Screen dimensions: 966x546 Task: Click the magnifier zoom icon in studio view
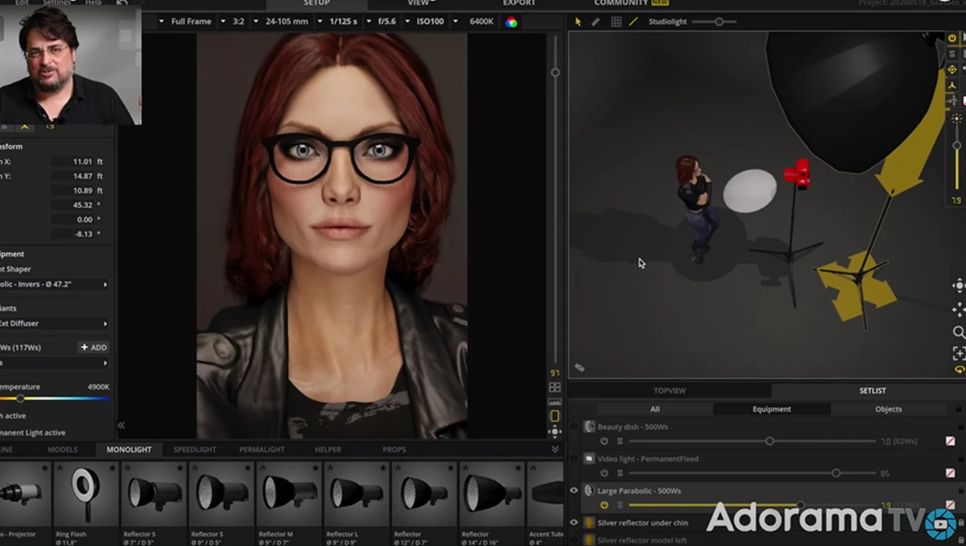[x=959, y=332]
